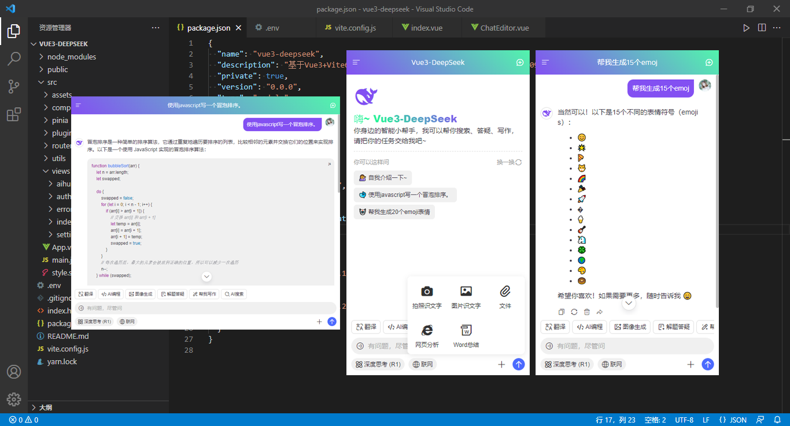This screenshot has height=426, width=790.
Task: Select the Word总结 document option
Action: pos(466,336)
